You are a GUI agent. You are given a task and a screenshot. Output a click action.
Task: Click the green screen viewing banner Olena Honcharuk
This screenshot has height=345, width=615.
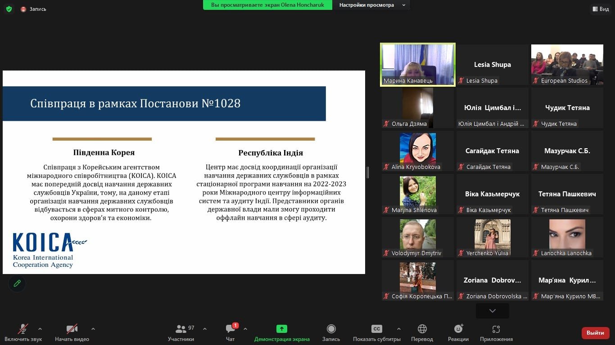click(267, 5)
